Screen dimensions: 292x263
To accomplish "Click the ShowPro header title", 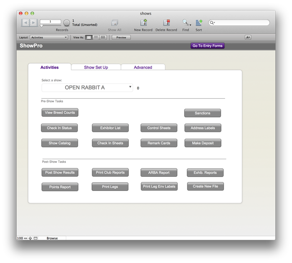I will (31, 46).
